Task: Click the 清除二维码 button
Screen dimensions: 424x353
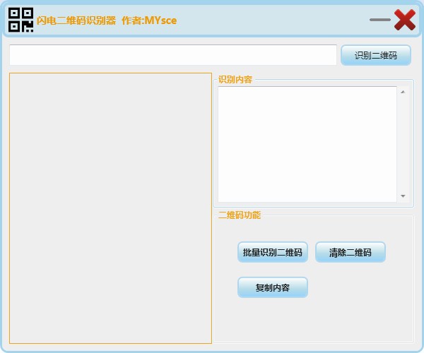Action: [351, 252]
